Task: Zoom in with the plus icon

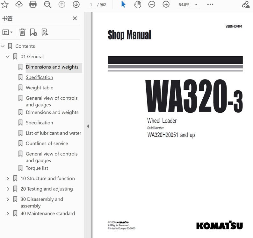Action: coord(166,4)
